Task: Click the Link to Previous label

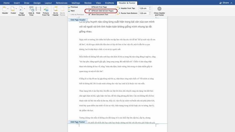Action: [x=77, y=14]
